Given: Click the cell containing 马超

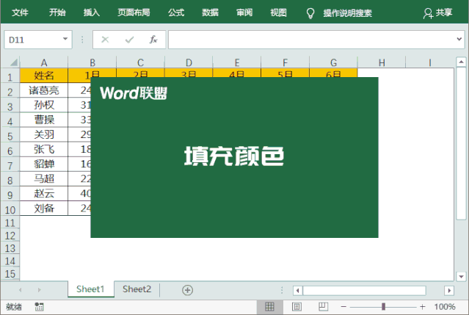Looking at the screenshot, I should click(44, 178).
